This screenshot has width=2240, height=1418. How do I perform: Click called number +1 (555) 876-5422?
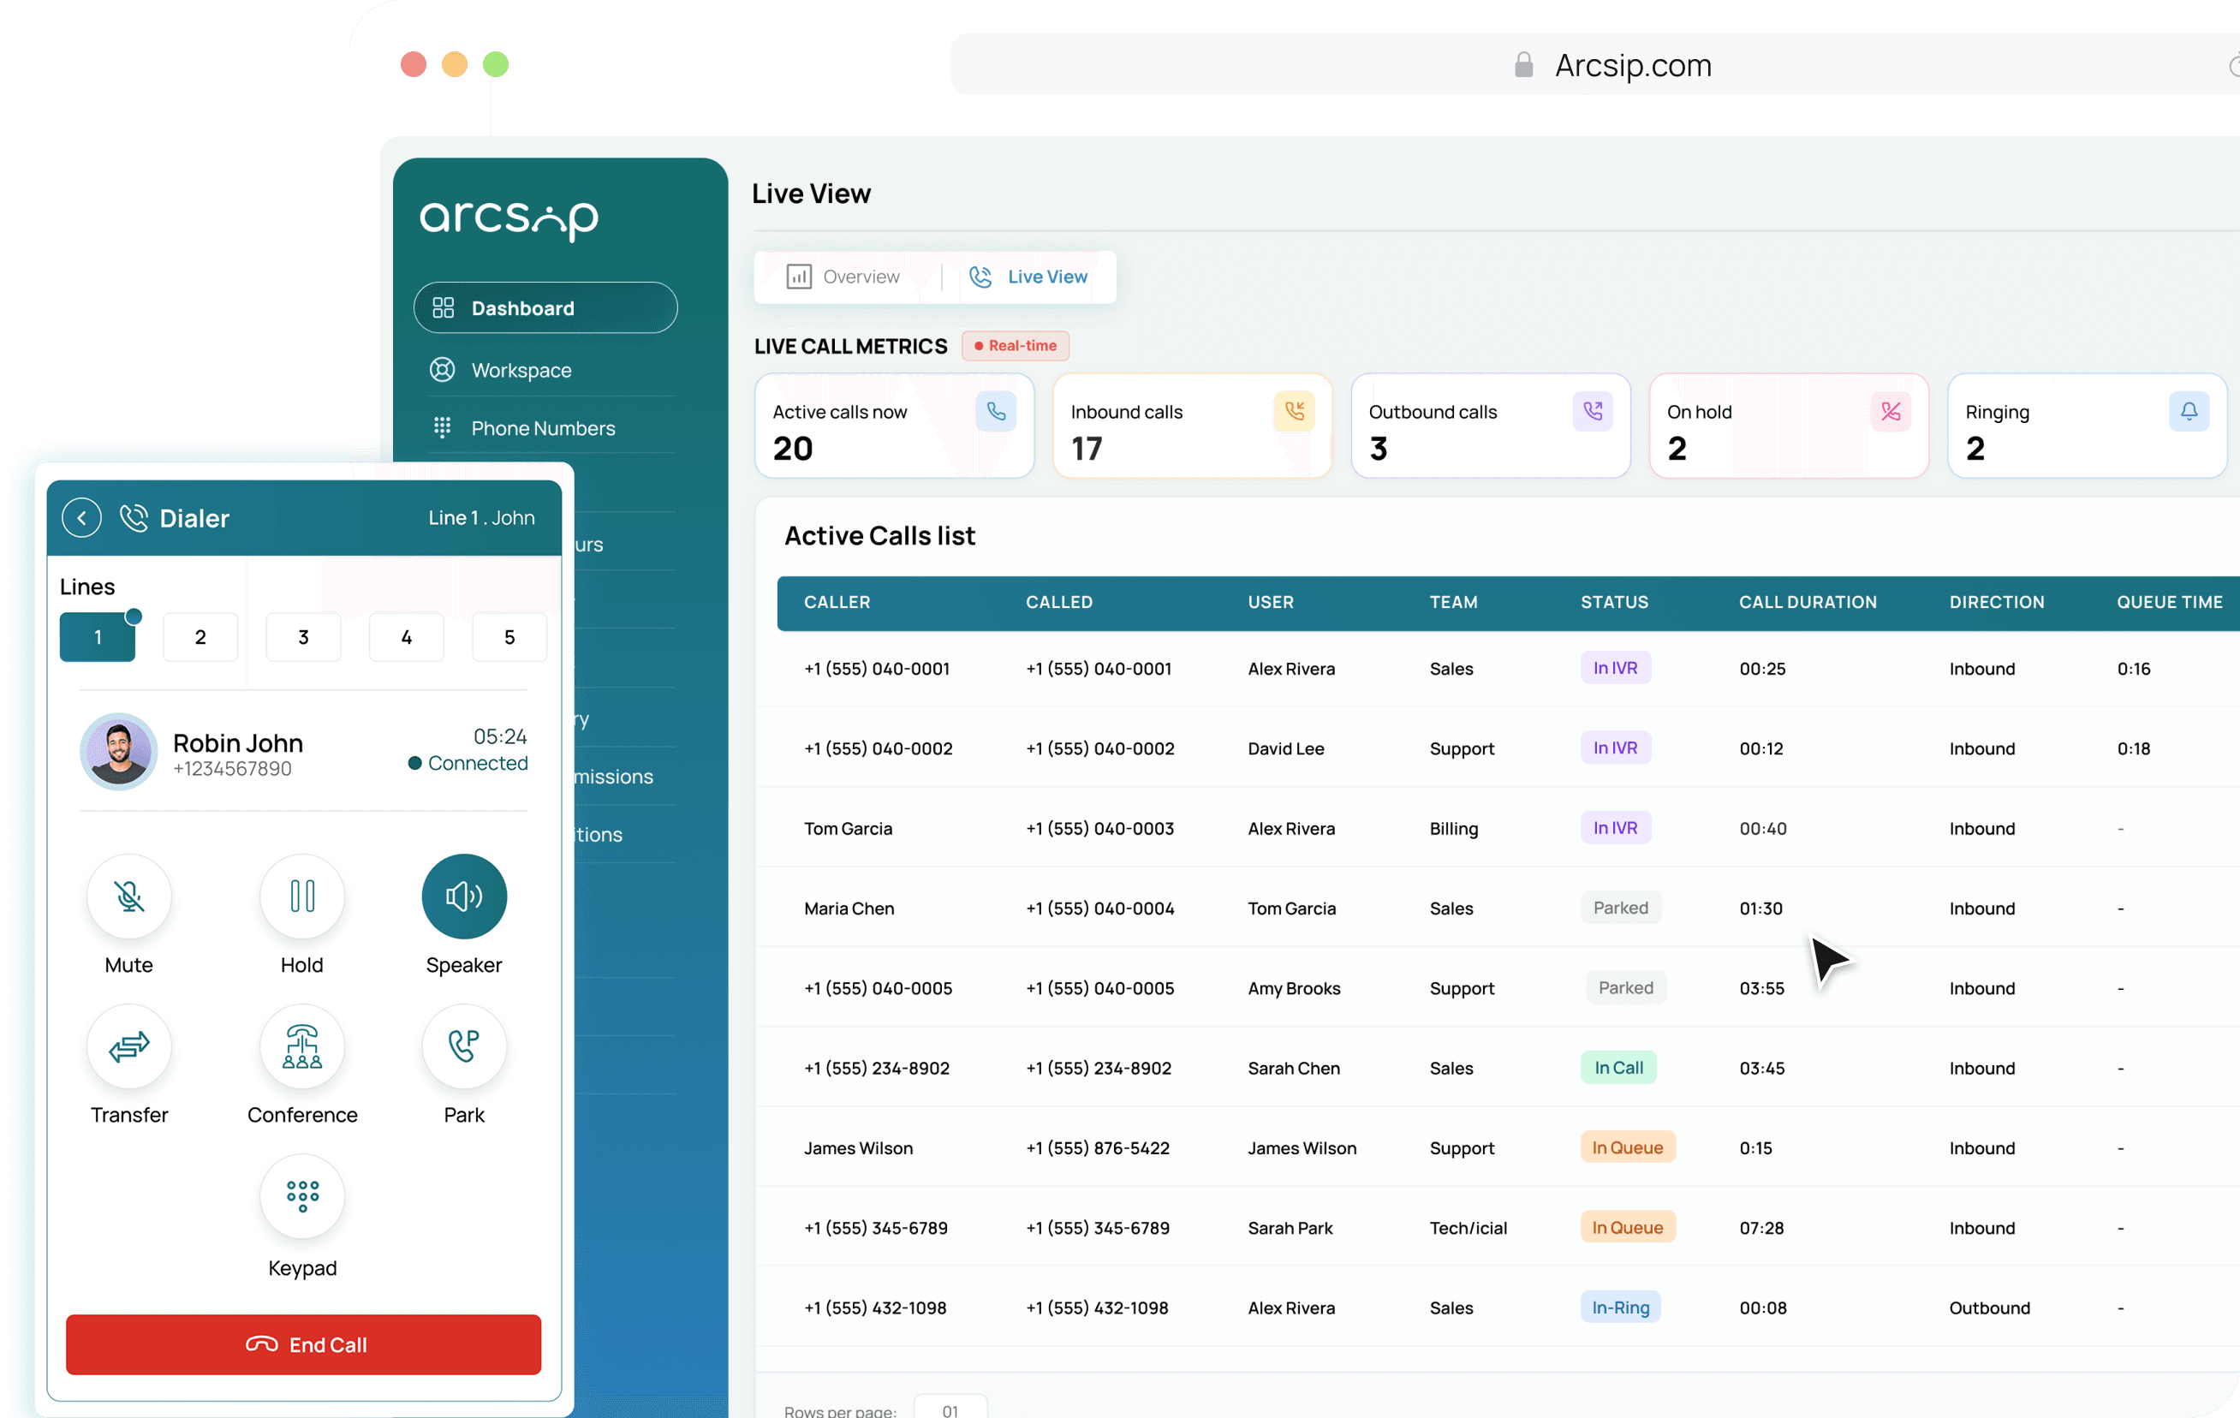coord(1097,1148)
